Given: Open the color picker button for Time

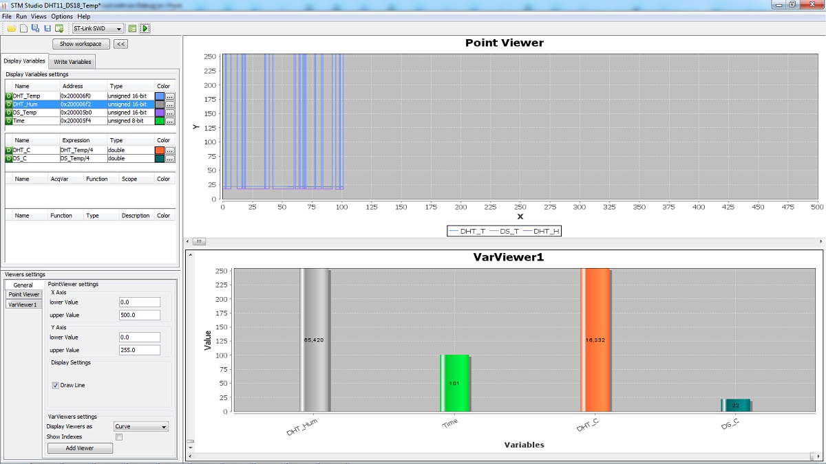Looking at the screenshot, I should (169, 121).
